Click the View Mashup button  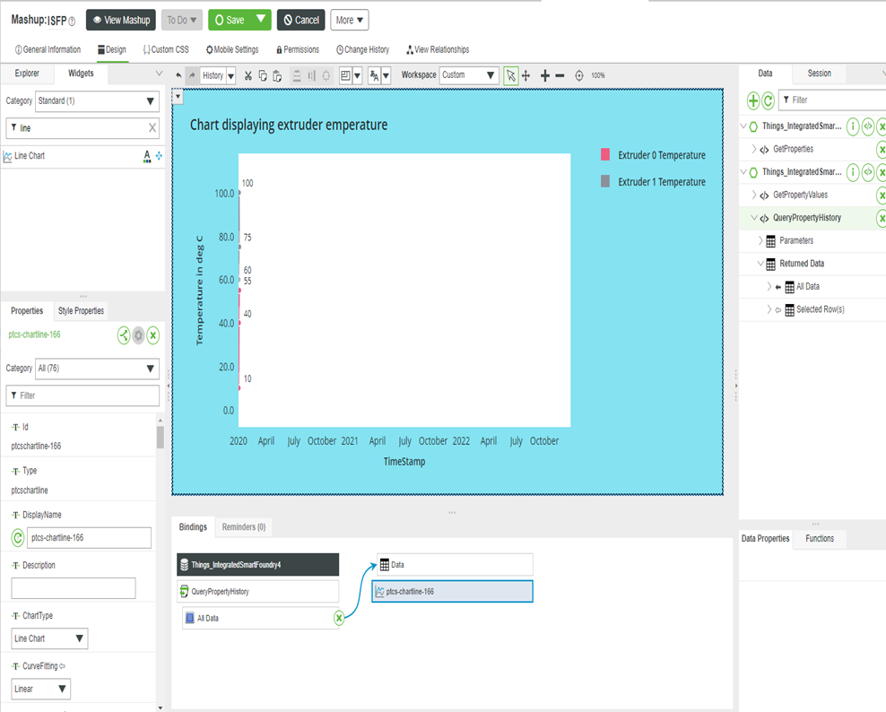[x=120, y=18]
